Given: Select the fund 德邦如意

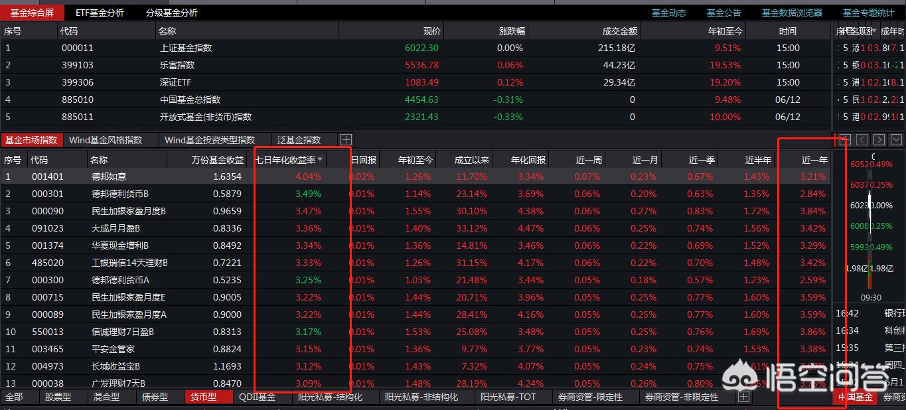Looking at the screenshot, I should click(109, 176).
